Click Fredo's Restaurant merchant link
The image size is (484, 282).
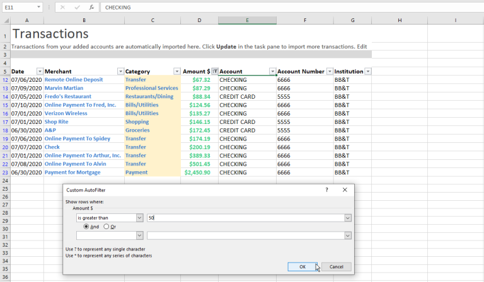[68, 96]
